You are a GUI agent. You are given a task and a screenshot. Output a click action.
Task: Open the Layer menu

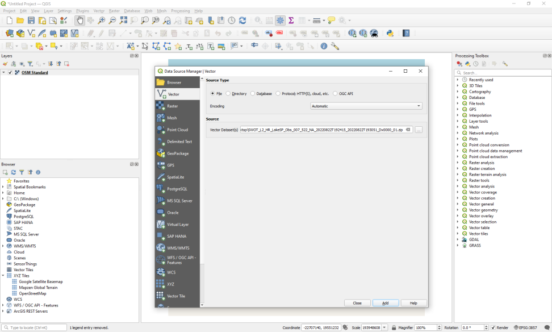tap(49, 11)
